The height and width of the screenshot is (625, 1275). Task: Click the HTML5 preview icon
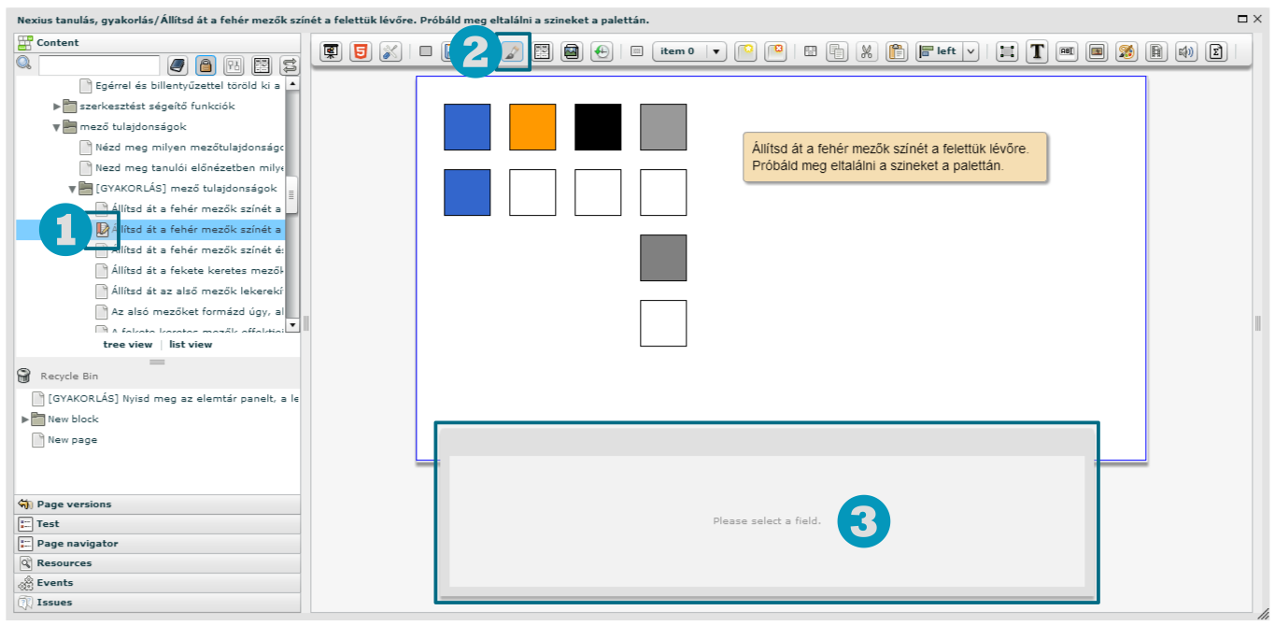361,52
